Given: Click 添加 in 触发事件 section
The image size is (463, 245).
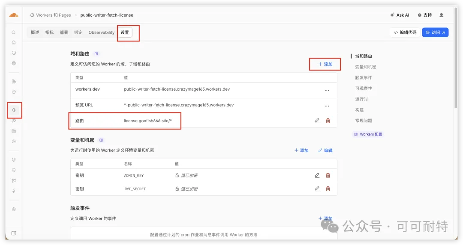Looking at the screenshot, I should tap(325, 218).
